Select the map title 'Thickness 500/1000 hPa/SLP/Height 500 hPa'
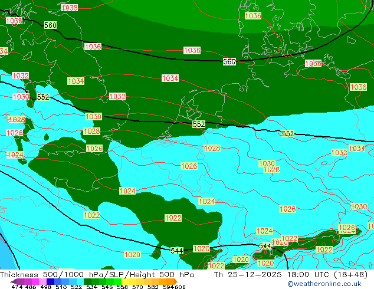Viewport: 374px width, 289px height. pyautogui.click(x=97, y=275)
